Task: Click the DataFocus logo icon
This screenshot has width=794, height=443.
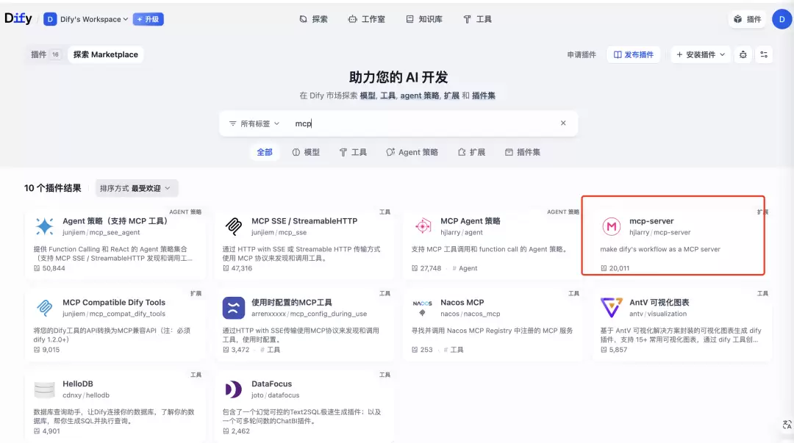Action: [x=234, y=389]
